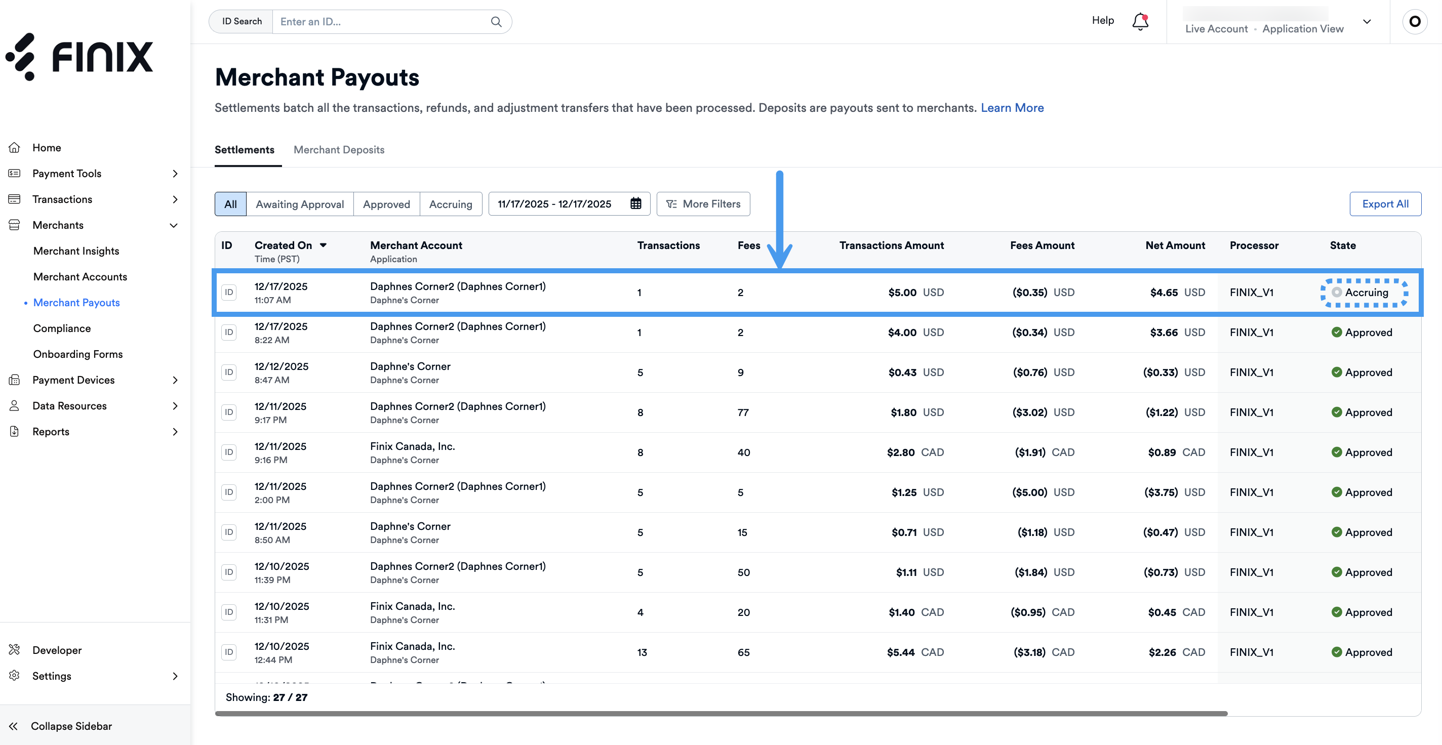Click the search magnifier in ID Search
Image resolution: width=1442 pixels, height=745 pixels.
coord(496,21)
